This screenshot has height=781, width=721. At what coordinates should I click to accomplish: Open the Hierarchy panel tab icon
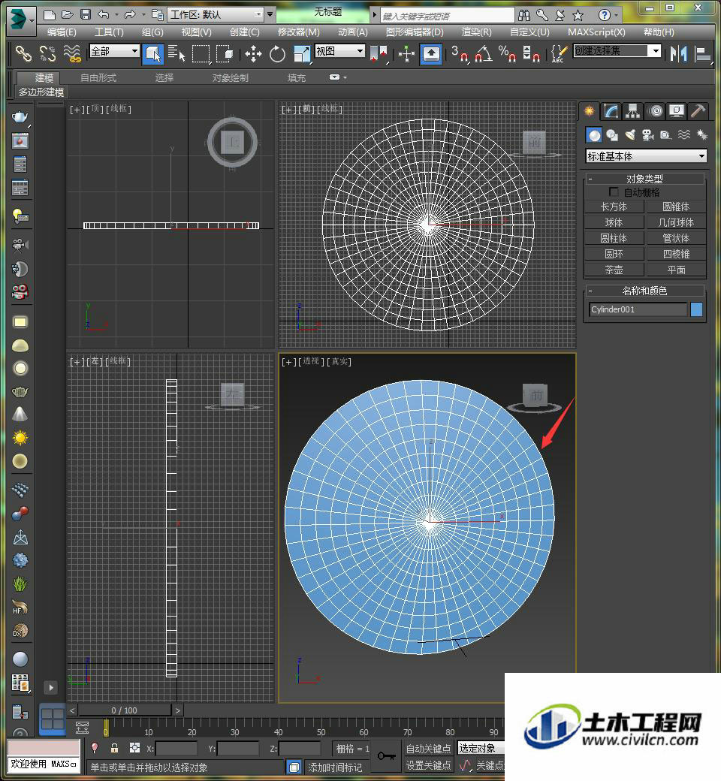pyautogui.click(x=633, y=111)
